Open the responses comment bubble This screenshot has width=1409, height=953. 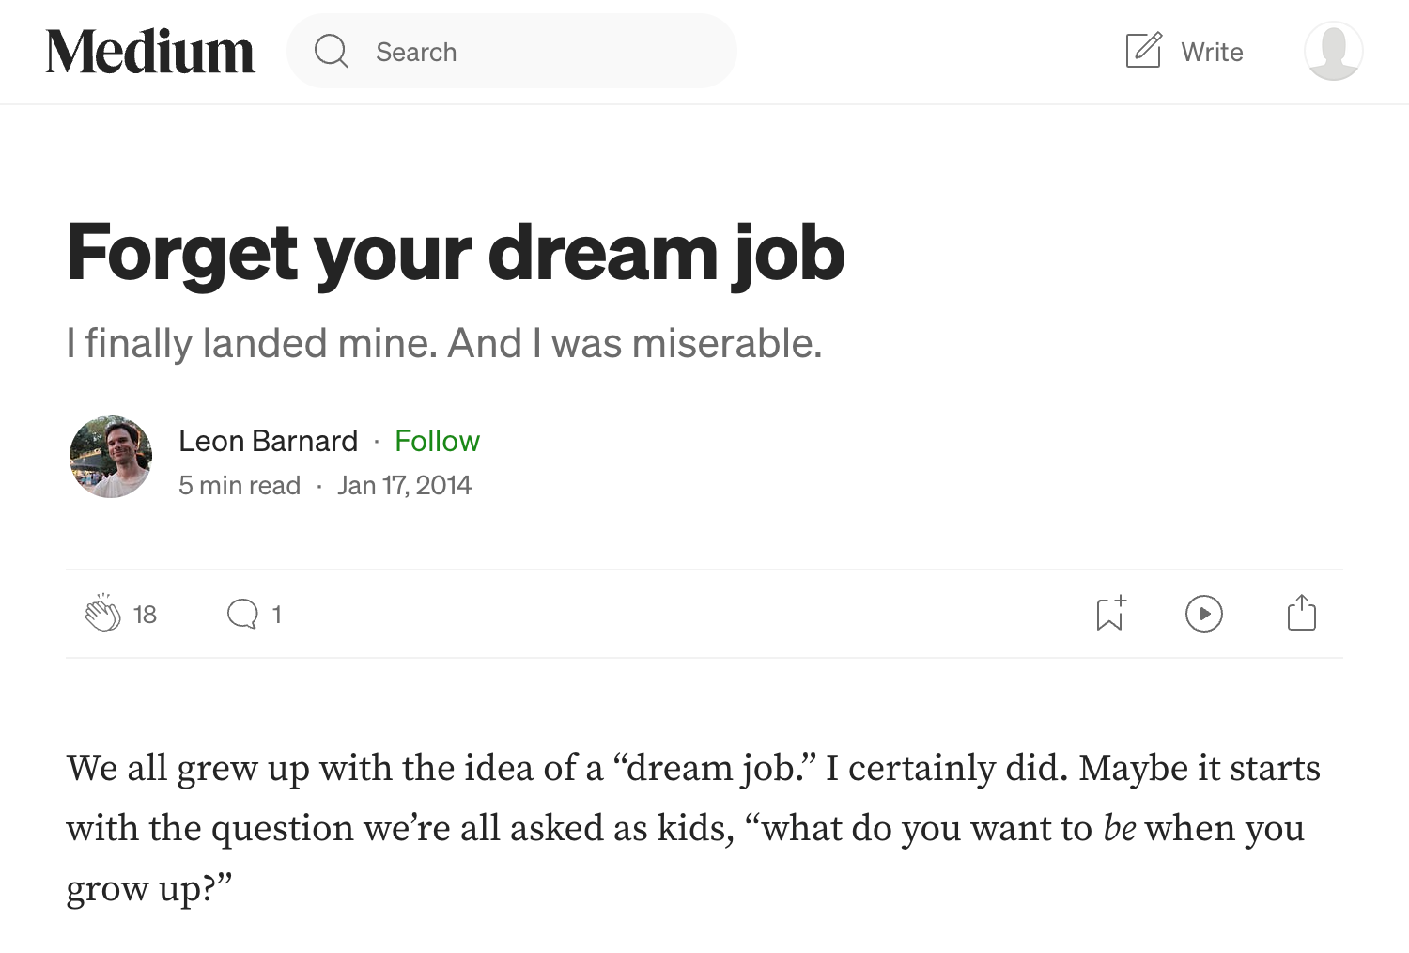click(x=242, y=614)
